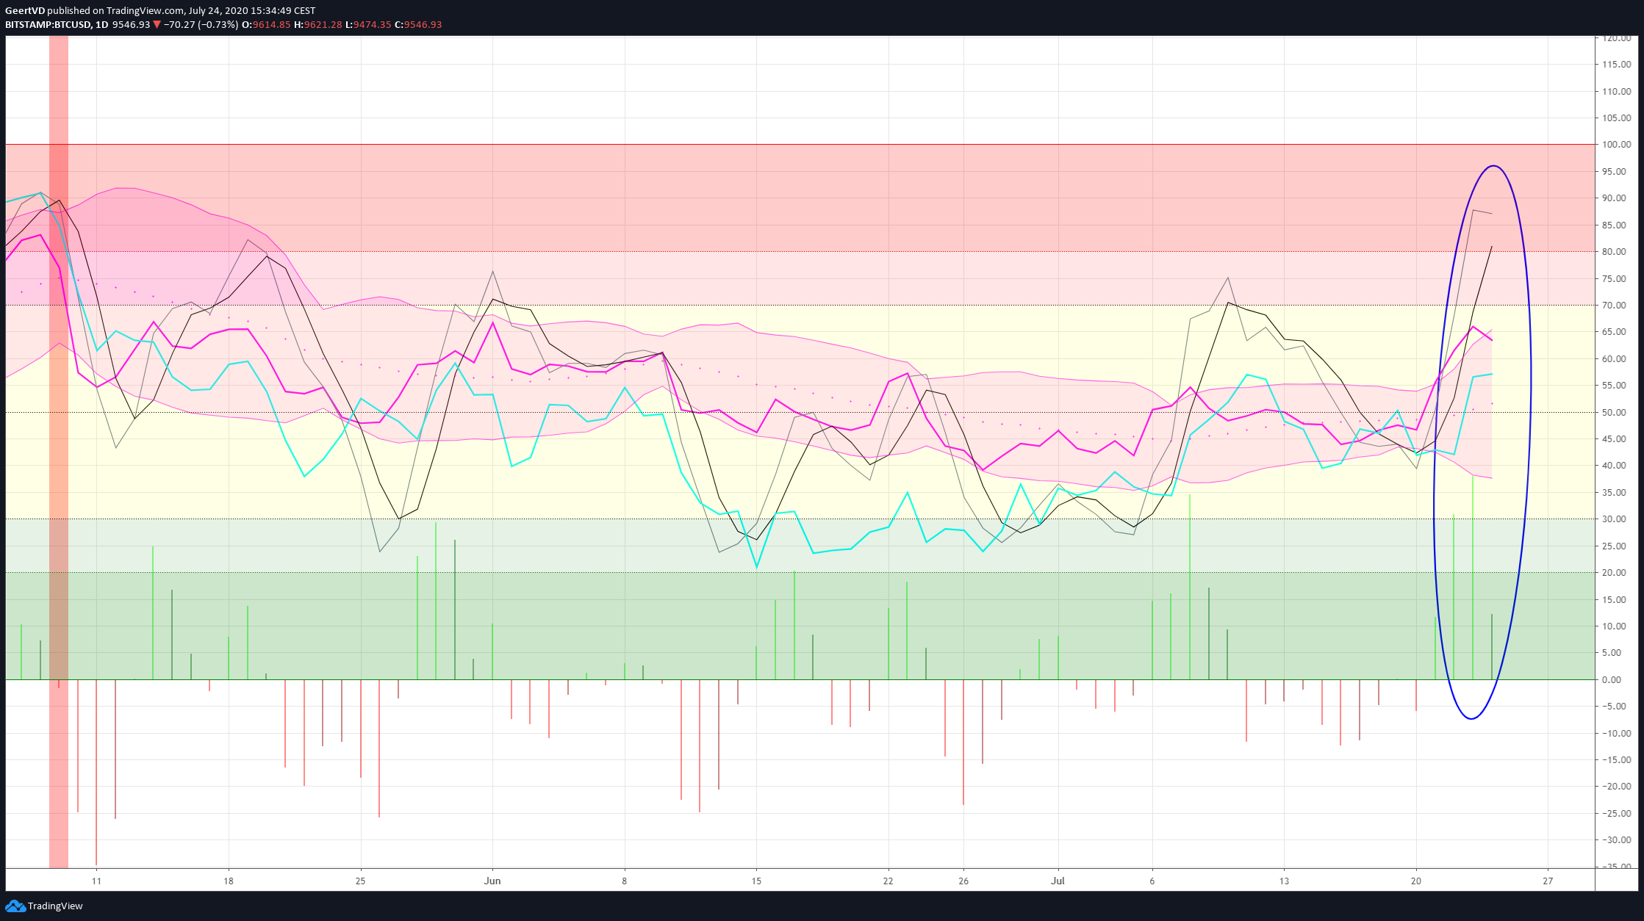This screenshot has height=921, width=1644.
Task: Click the date 22 on time axis
Action: [888, 881]
